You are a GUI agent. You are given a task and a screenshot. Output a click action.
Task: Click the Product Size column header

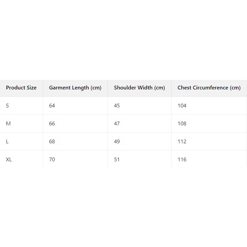(21, 88)
